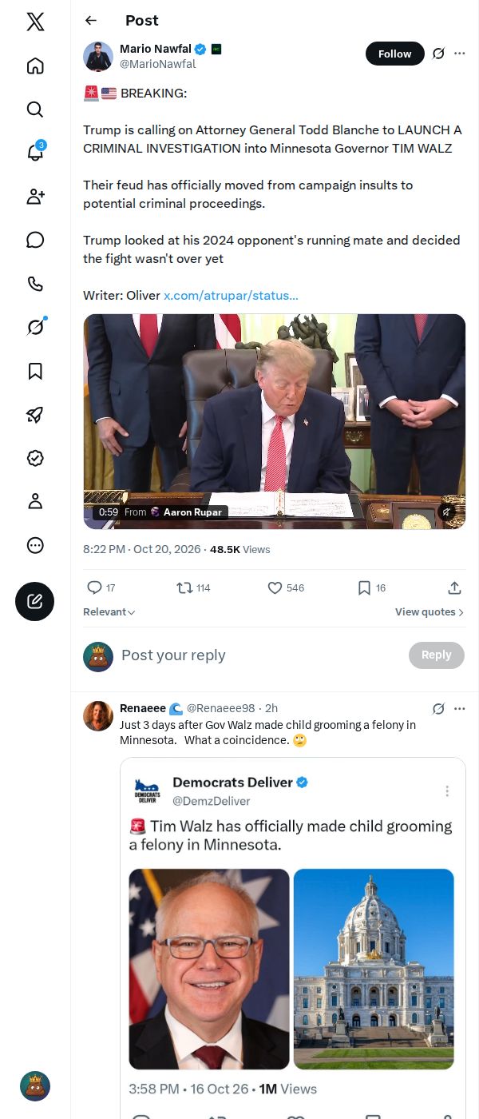The height and width of the screenshot is (1119, 479).
Task: Open the X home logo
Action: tap(35, 22)
